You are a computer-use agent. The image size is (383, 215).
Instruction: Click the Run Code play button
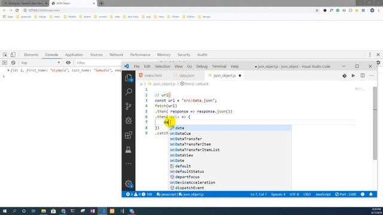(x=353, y=76)
